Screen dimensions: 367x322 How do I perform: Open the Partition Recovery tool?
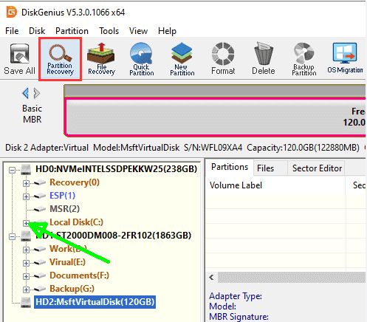coord(60,59)
